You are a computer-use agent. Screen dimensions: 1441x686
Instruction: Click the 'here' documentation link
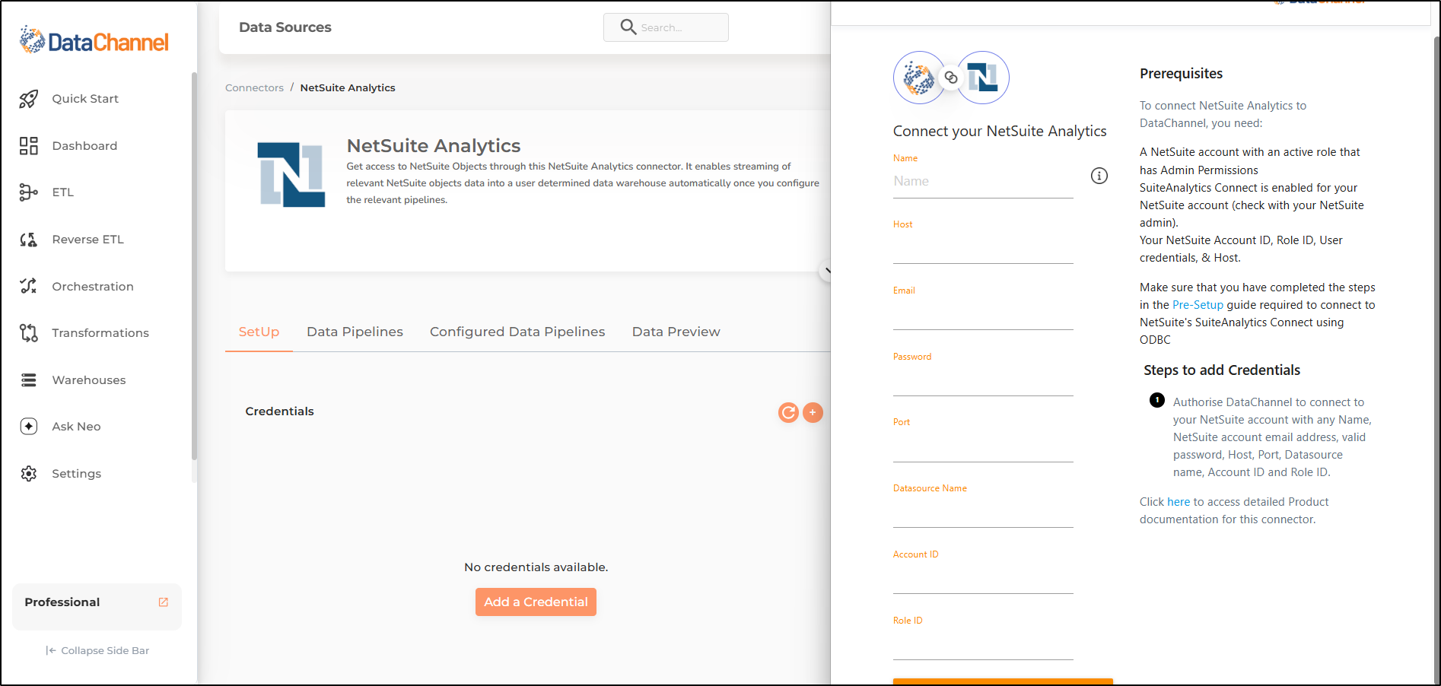click(1179, 502)
